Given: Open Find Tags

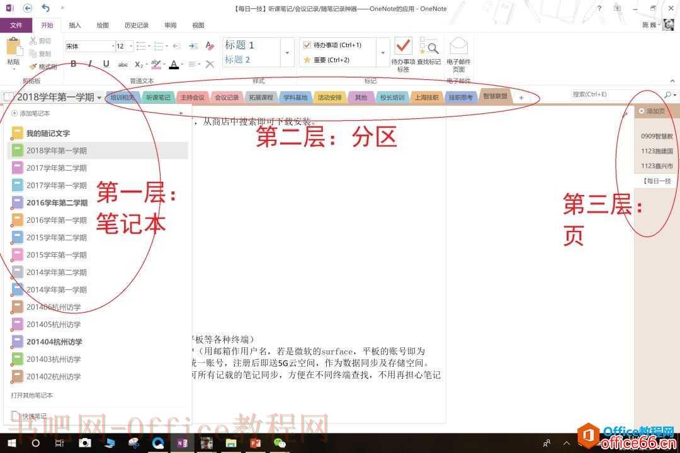Looking at the screenshot, I should 429,51.
